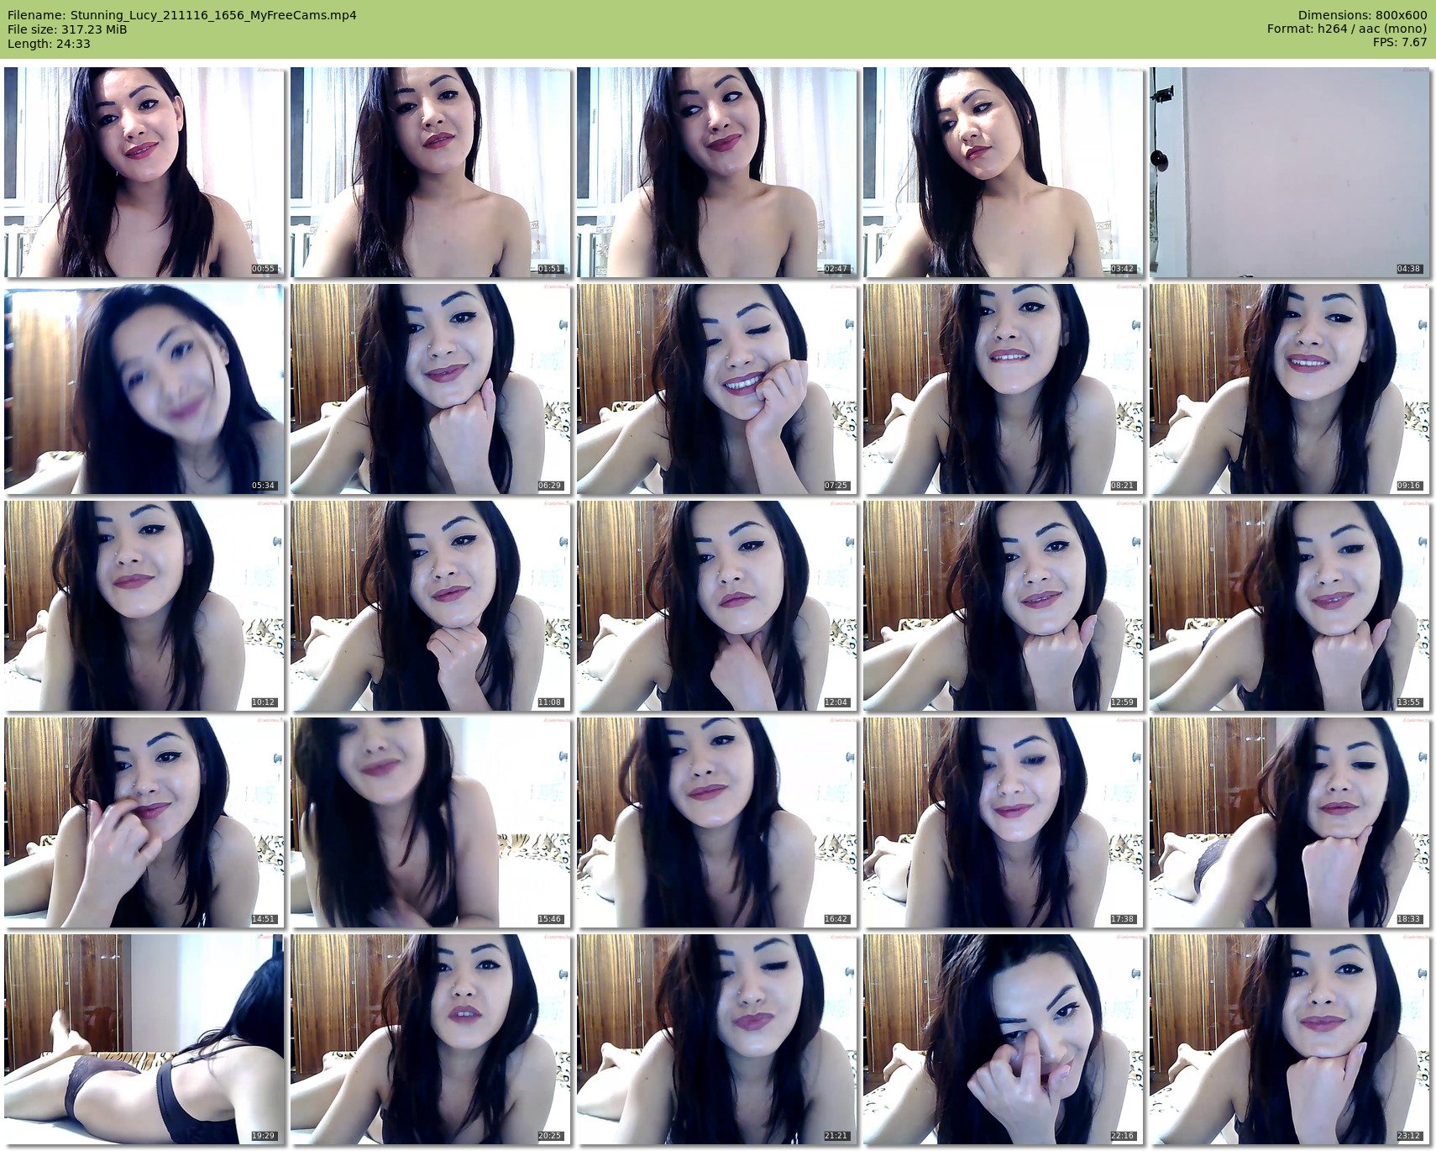The height and width of the screenshot is (1151, 1436).
Task: Open the frame marked 09:16
Action: point(1290,389)
